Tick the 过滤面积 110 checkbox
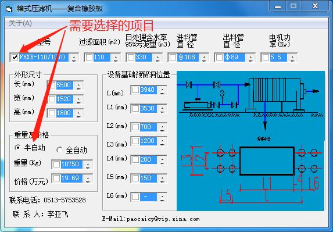This screenshot has height=232, width=333. pyautogui.click(x=89, y=58)
